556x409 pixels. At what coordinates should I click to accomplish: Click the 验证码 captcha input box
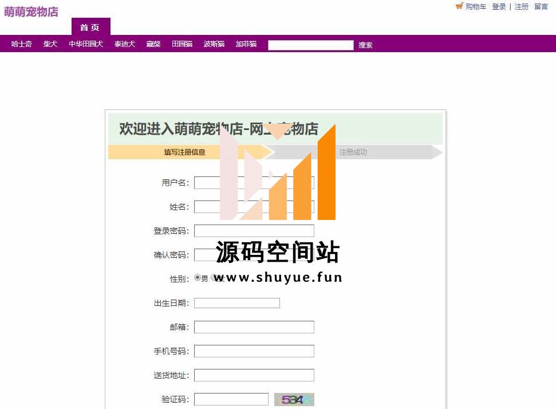[231, 399]
